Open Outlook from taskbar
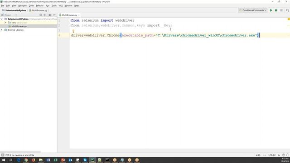Screen dimensions: 290x163 click(70, 160)
